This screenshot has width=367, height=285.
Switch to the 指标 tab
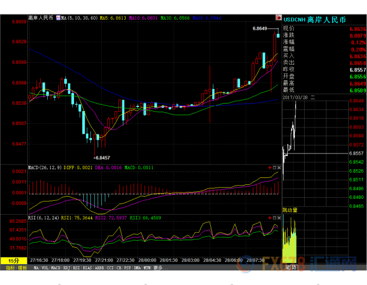[10, 268]
